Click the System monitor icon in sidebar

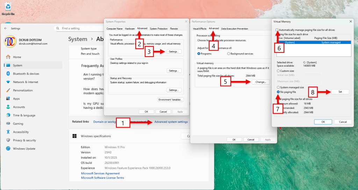point(8,65)
